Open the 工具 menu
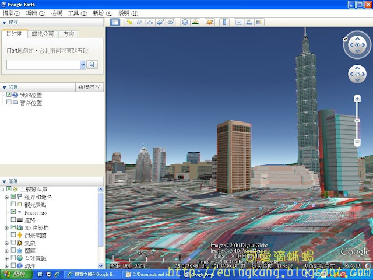 78,13
